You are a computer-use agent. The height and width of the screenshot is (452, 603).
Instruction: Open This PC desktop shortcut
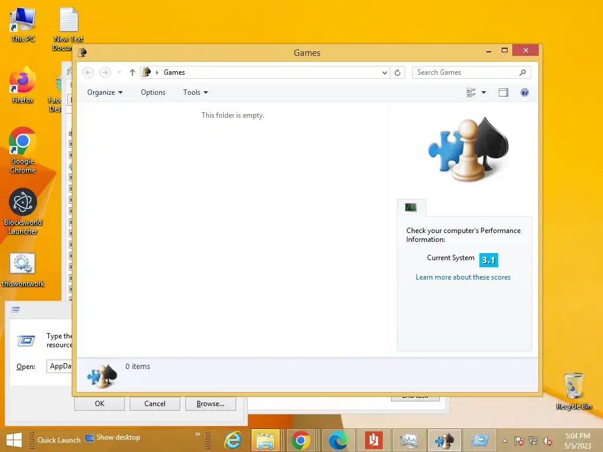[23, 25]
